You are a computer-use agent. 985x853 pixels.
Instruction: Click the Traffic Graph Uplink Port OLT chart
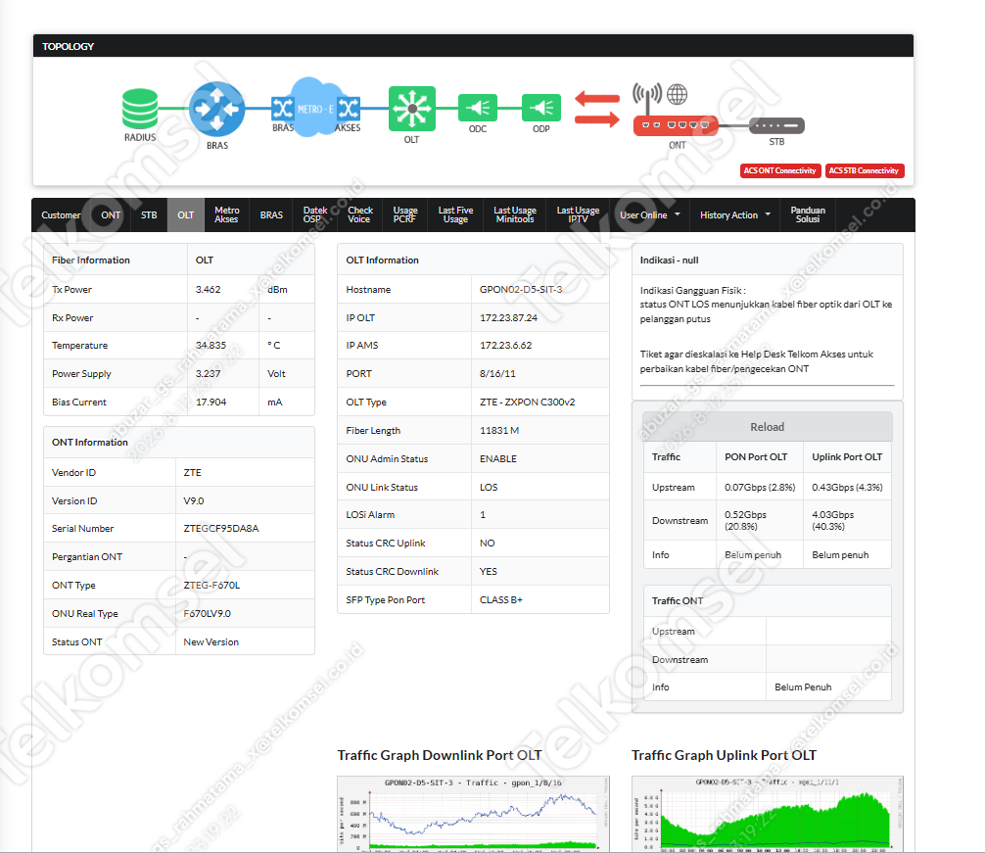(x=767, y=814)
